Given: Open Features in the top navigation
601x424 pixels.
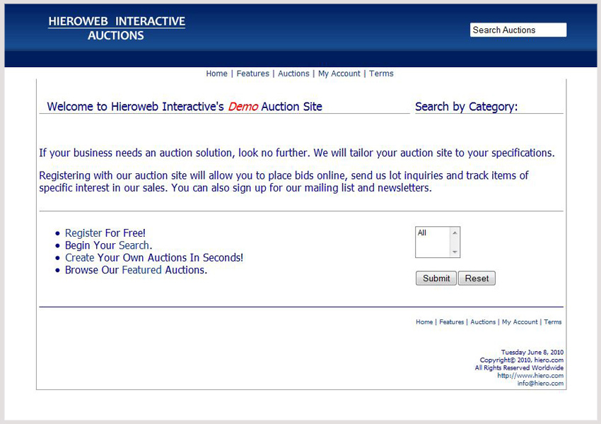Looking at the screenshot, I should 253,73.
